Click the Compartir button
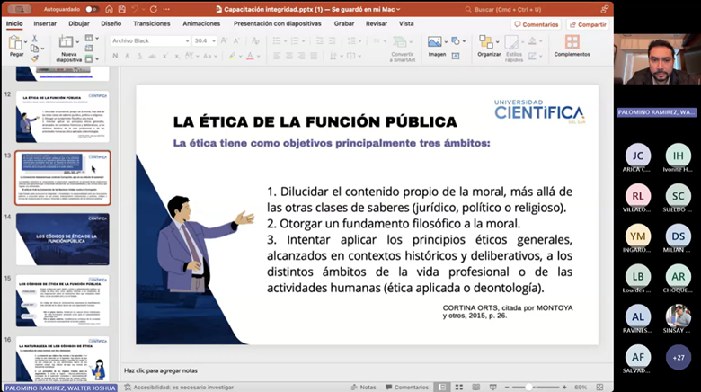The width and height of the screenshot is (701, 392). (588, 24)
